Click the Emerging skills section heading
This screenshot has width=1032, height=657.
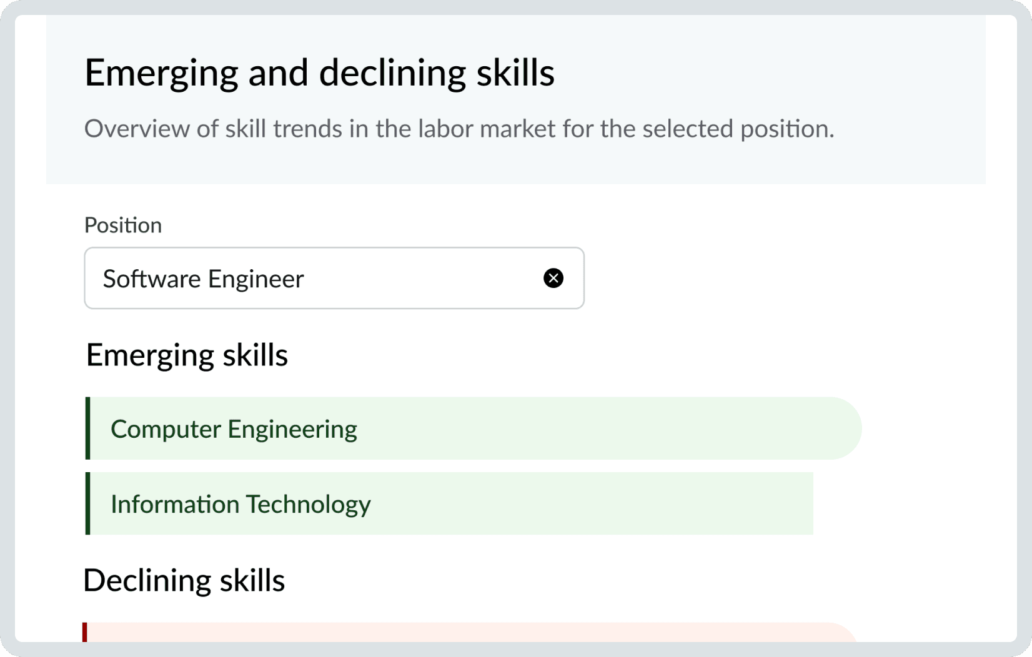[187, 355]
